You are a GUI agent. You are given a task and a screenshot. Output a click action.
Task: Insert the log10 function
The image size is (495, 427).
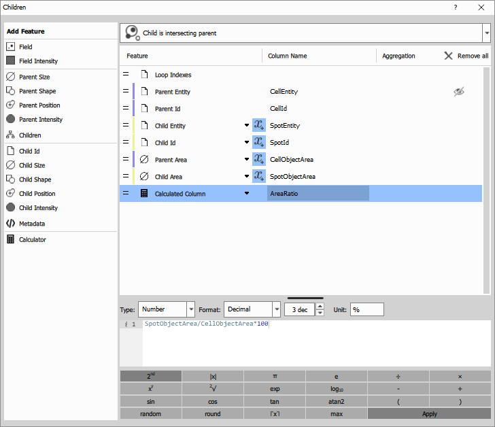(337, 389)
